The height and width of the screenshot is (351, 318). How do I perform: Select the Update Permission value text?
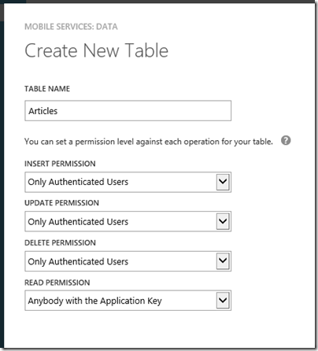click(x=78, y=222)
